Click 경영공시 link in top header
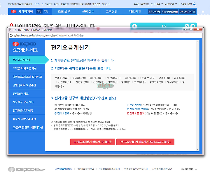Image resolution: width=210 pixels, height=172 pixels. pyautogui.click(x=106, y=4)
